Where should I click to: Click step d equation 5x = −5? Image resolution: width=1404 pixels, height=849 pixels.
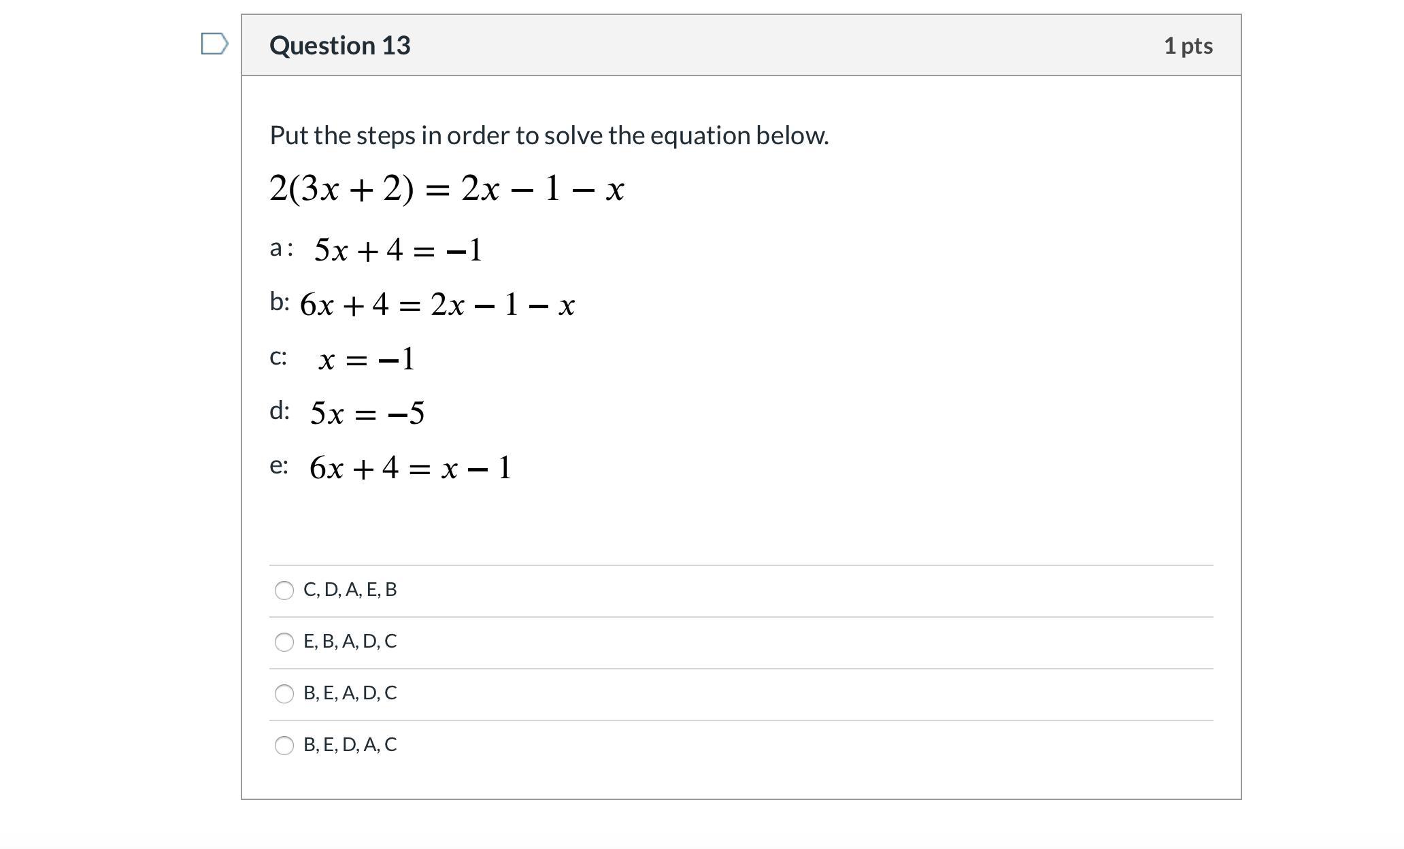point(367,413)
